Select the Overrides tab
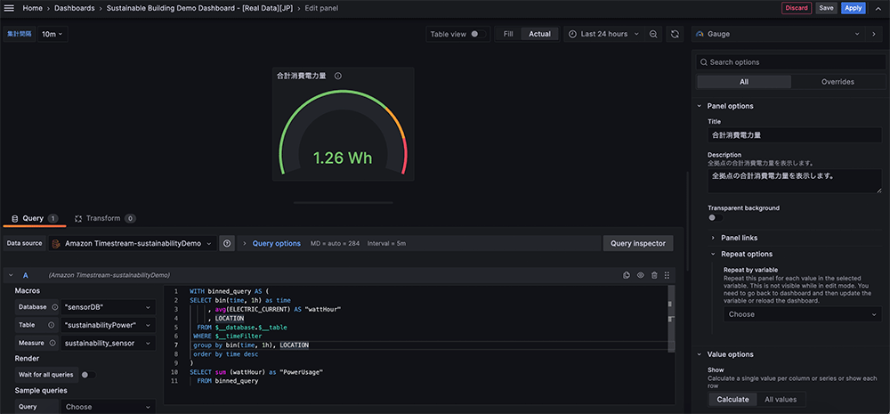The height and width of the screenshot is (414, 890). 837,82
